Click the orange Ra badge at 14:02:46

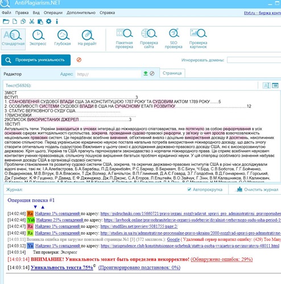(30, 214)
